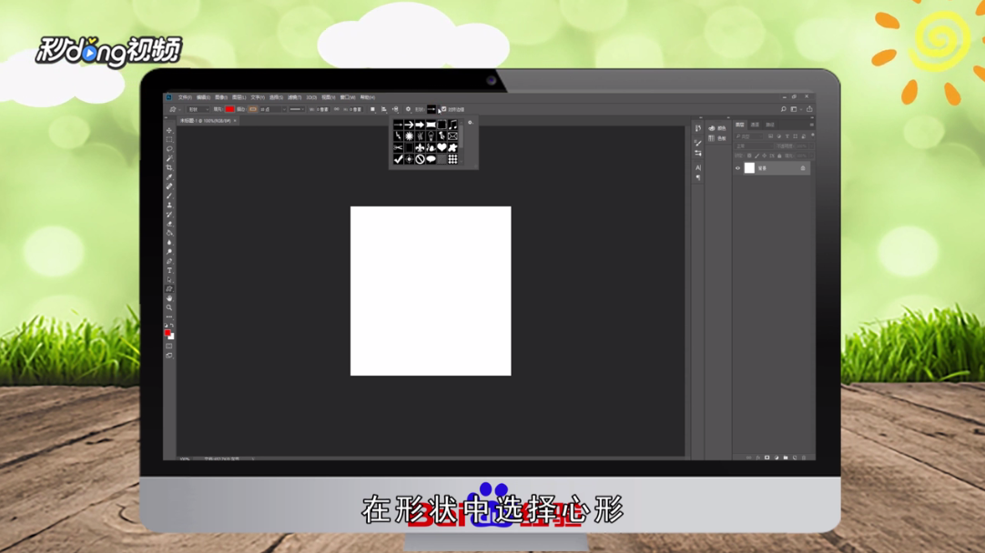Choose the light bulb shape in picker

click(x=431, y=136)
